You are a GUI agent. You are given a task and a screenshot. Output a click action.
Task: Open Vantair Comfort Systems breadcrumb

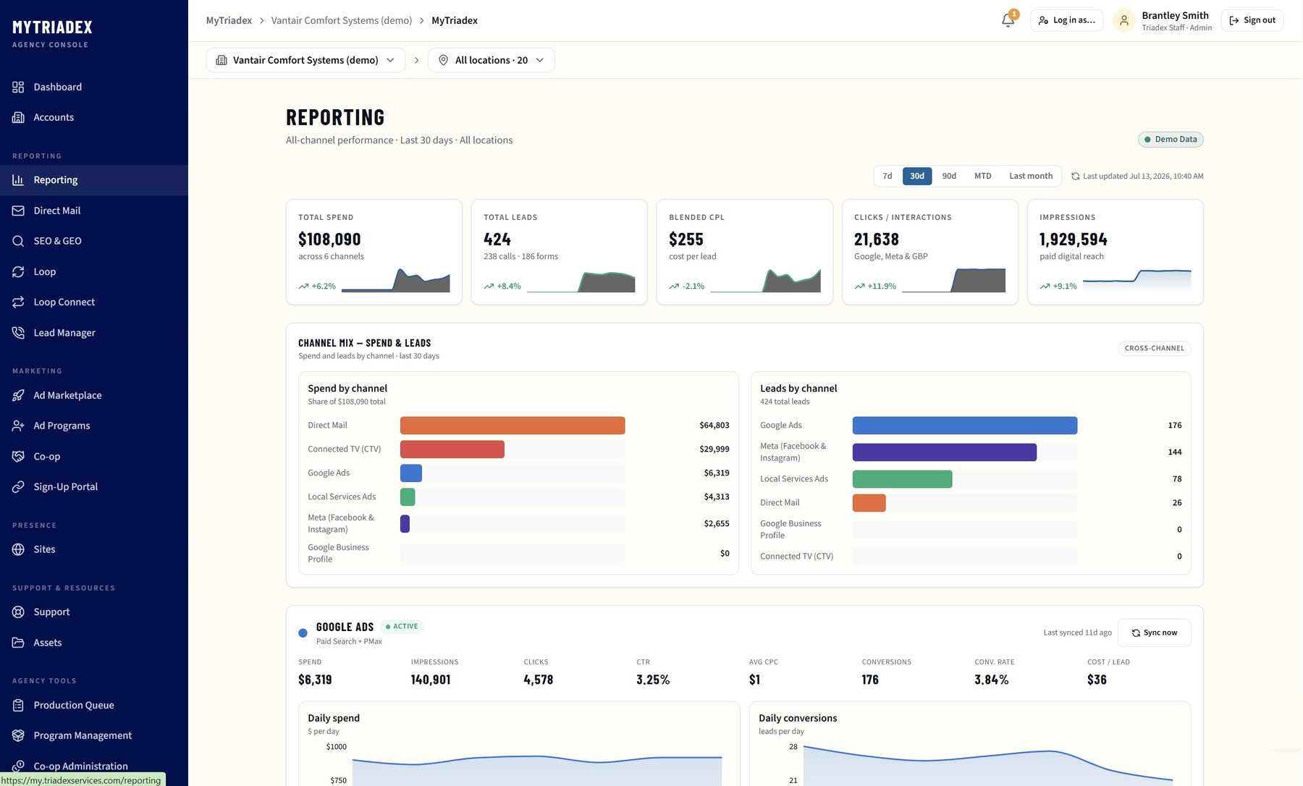pos(342,20)
